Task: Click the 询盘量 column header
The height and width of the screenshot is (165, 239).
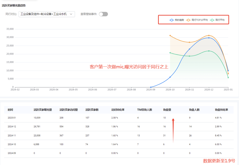Action: tap(167, 110)
